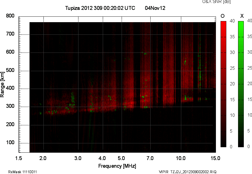The image size is (252, 174).
Task: Click the 'O' label above red color bar
Action: (x=222, y=16)
